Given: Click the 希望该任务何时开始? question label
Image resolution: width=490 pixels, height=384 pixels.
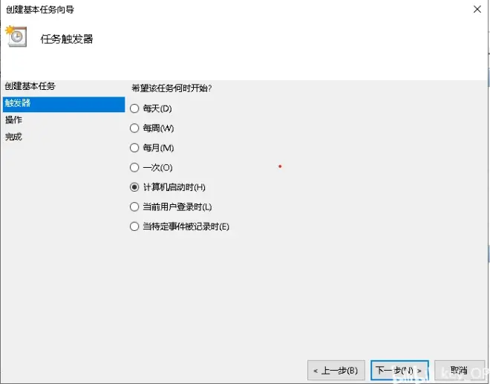Looking at the screenshot, I should pos(171,88).
